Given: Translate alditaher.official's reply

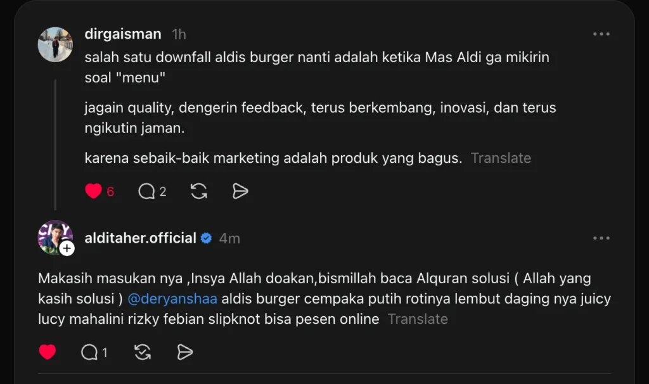Looking at the screenshot, I should tap(418, 319).
